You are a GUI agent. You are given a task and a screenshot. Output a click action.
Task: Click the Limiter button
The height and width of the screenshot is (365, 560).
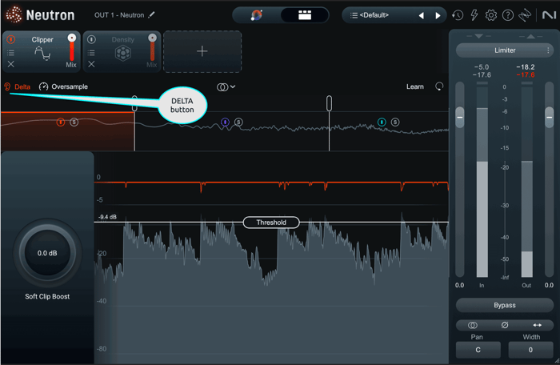(x=505, y=50)
